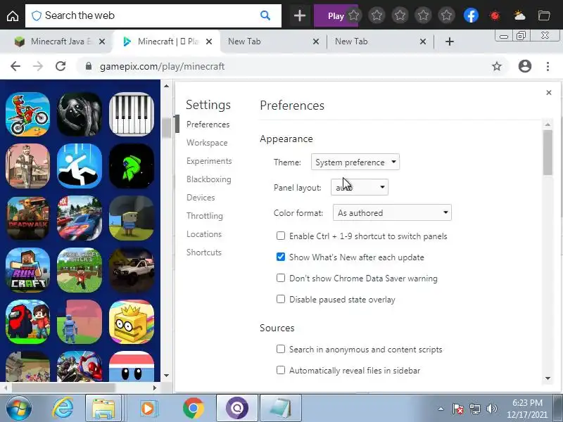
Task: Select Preferences in Settings sidebar
Action: coord(208,124)
